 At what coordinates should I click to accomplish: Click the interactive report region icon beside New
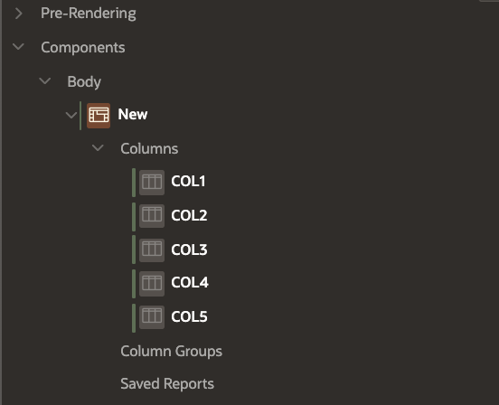(99, 116)
